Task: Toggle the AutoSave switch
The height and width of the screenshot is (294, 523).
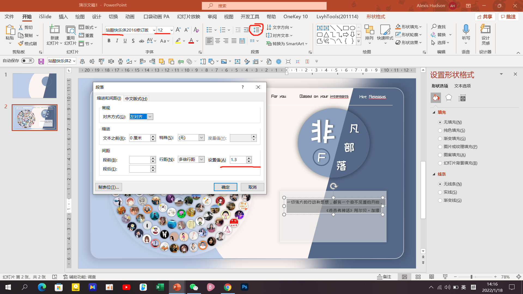Action: pyautogui.click(x=28, y=61)
